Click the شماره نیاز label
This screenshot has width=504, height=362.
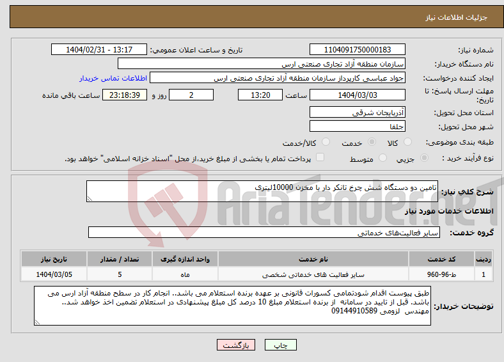click(x=476, y=50)
